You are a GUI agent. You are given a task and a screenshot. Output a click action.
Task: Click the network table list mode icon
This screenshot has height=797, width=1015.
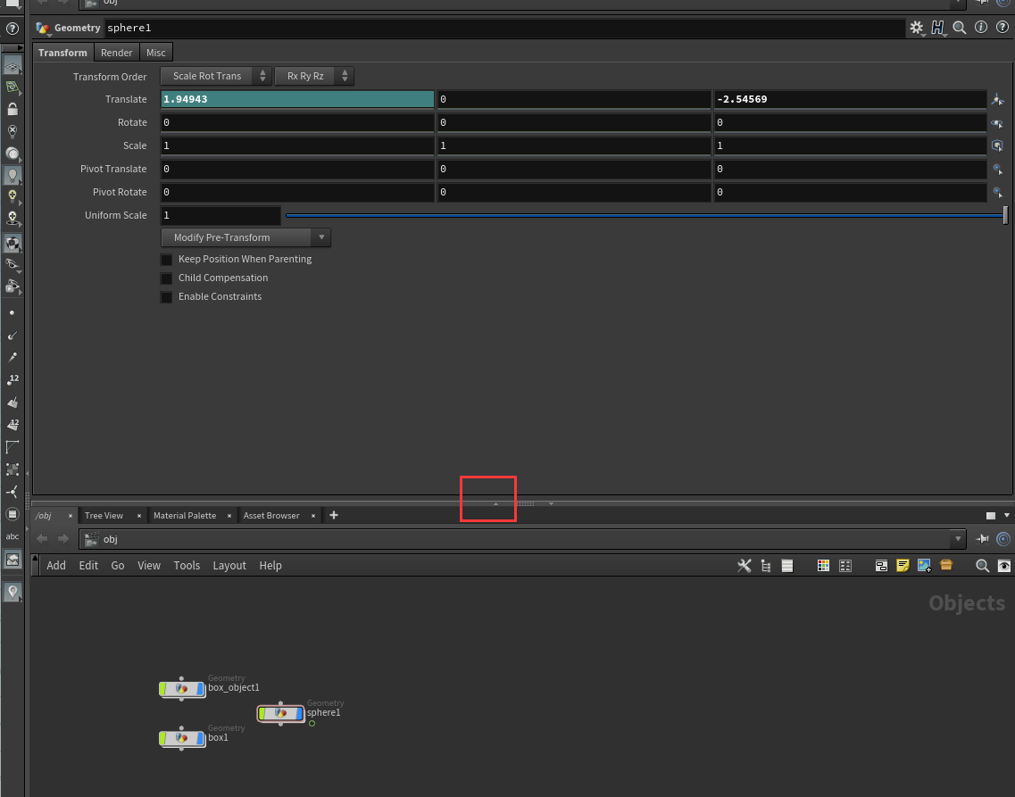787,566
